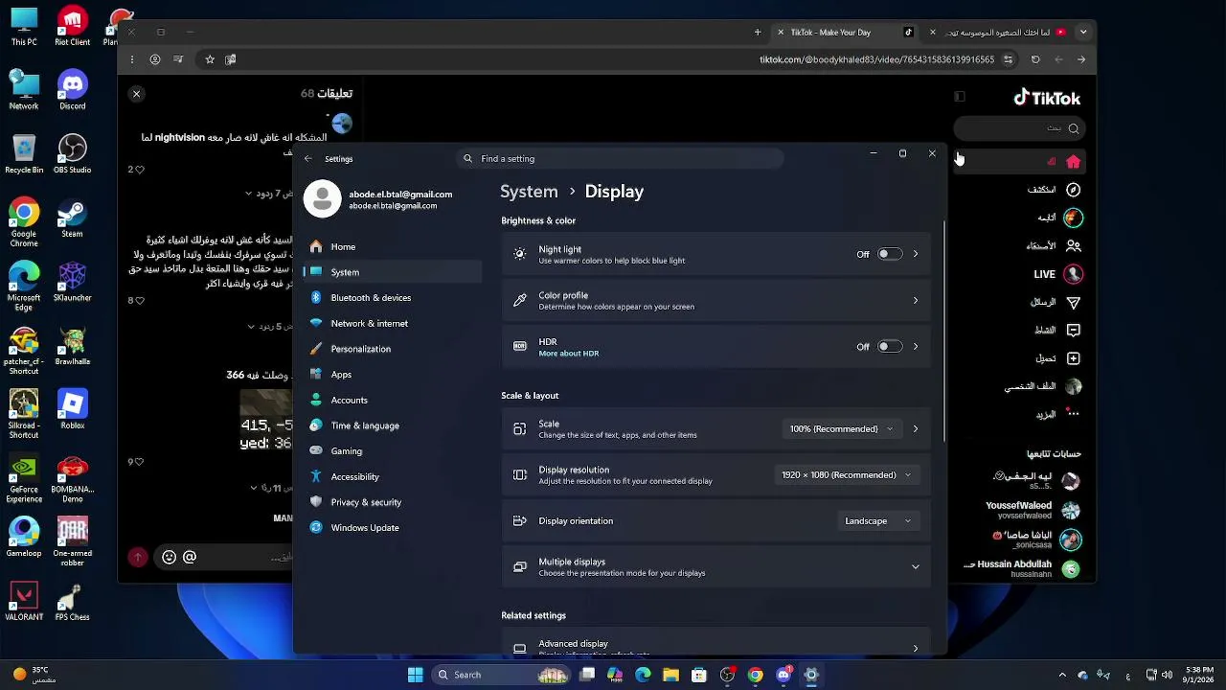Open the More about HDR link
This screenshot has width=1226, height=690.
(x=569, y=354)
